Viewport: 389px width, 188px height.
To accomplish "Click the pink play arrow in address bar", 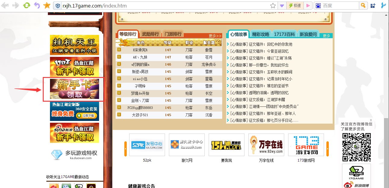I will tap(308, 5).
